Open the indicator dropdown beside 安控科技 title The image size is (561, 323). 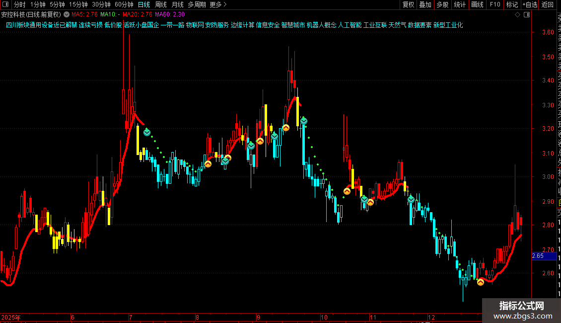67,14
